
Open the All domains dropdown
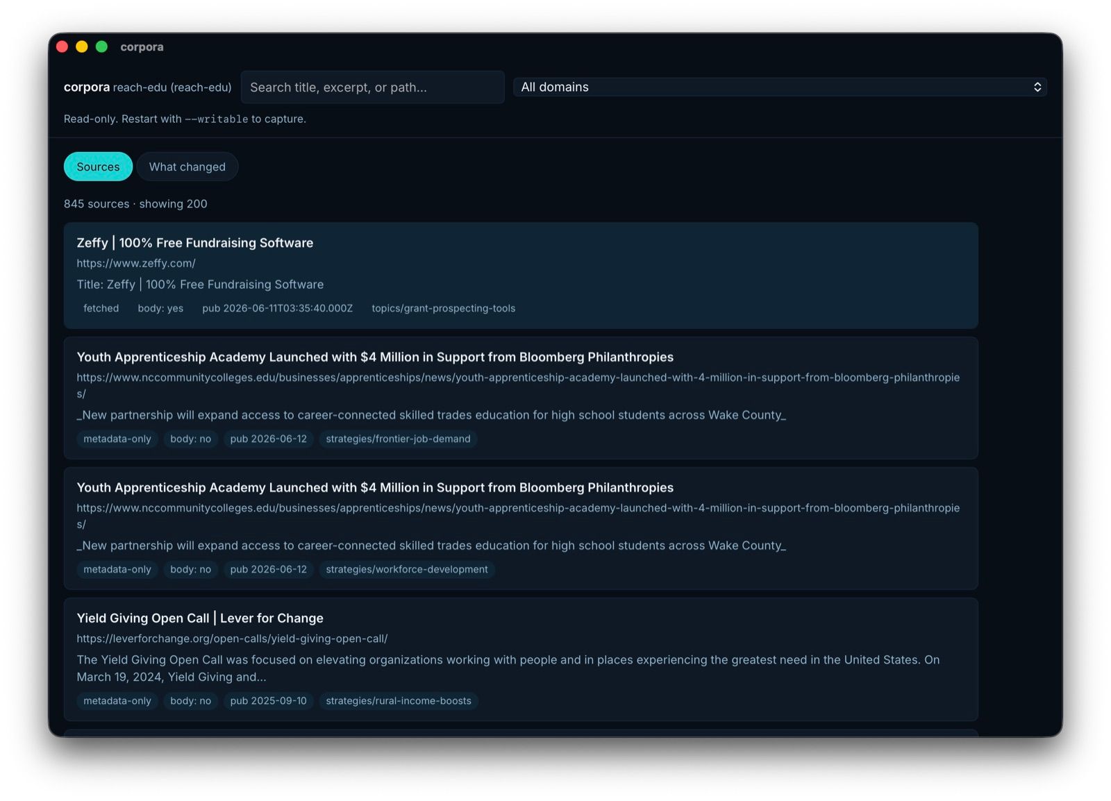click(780, 87)
